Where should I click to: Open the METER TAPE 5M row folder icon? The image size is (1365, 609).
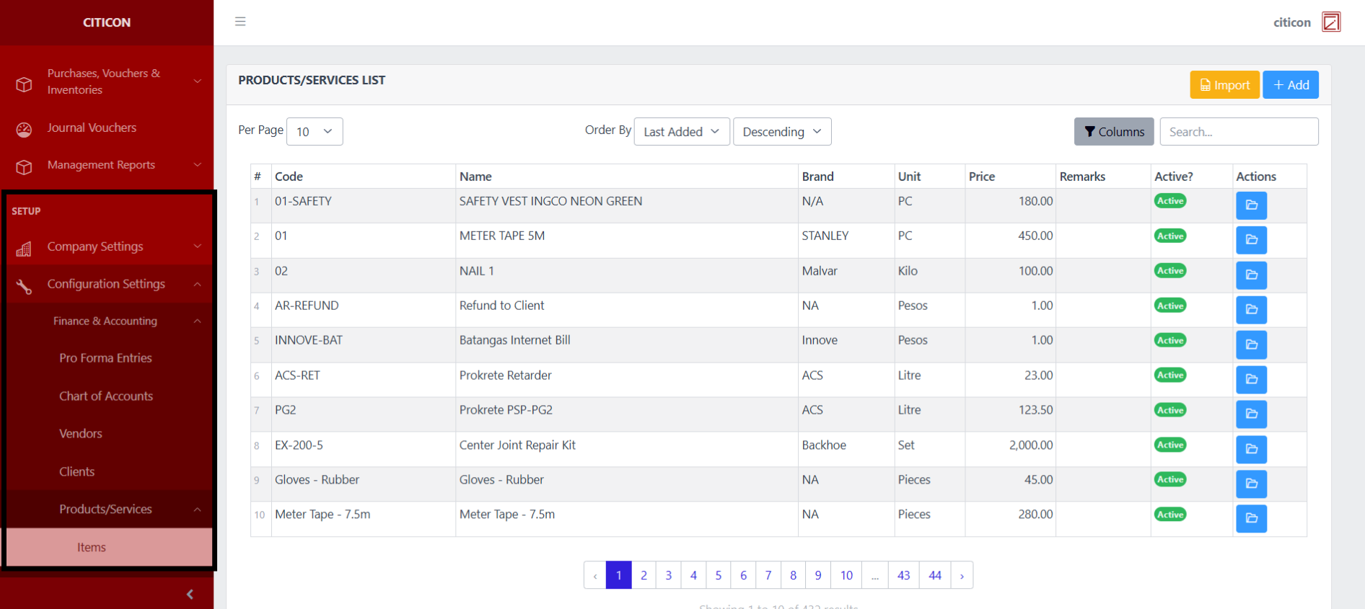click(x=1251, y=240)
